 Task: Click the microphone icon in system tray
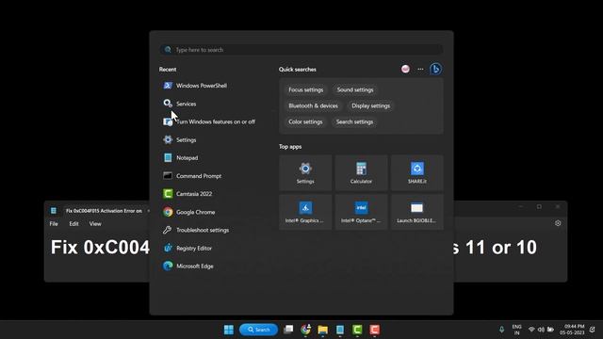coord(501,330)
